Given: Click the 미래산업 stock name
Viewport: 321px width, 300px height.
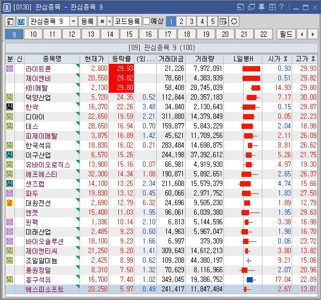Looking at the screenshot, I should pos(38,232).
